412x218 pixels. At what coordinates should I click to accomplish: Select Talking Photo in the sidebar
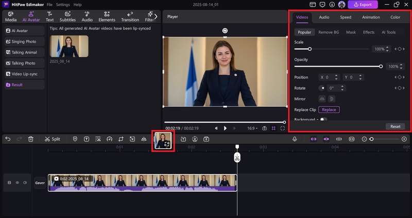[24, 63]
